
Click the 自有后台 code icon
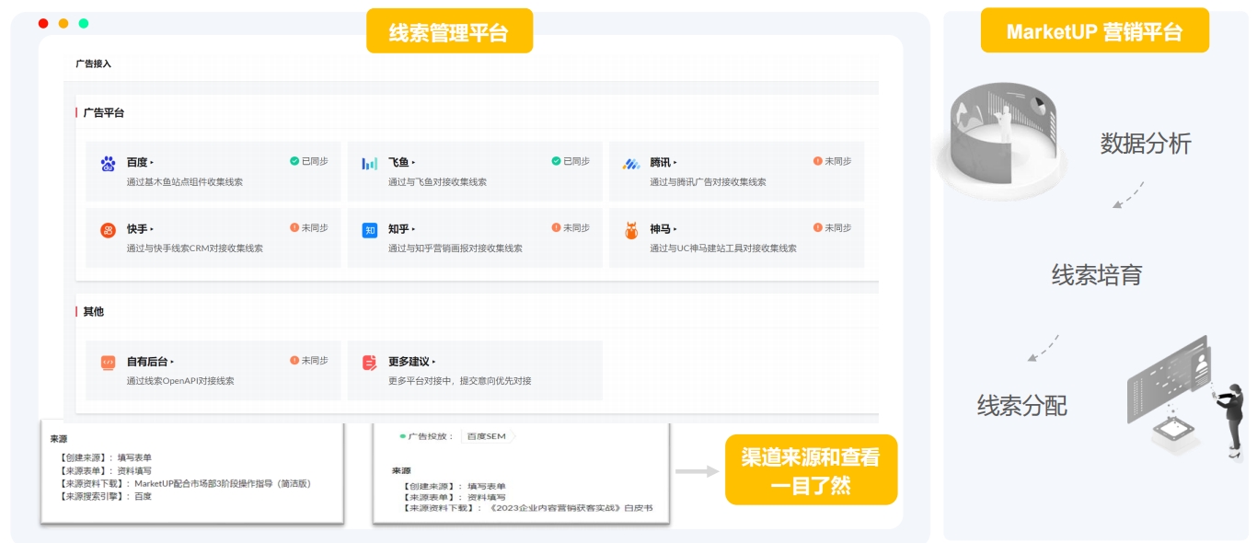(108, 363)
